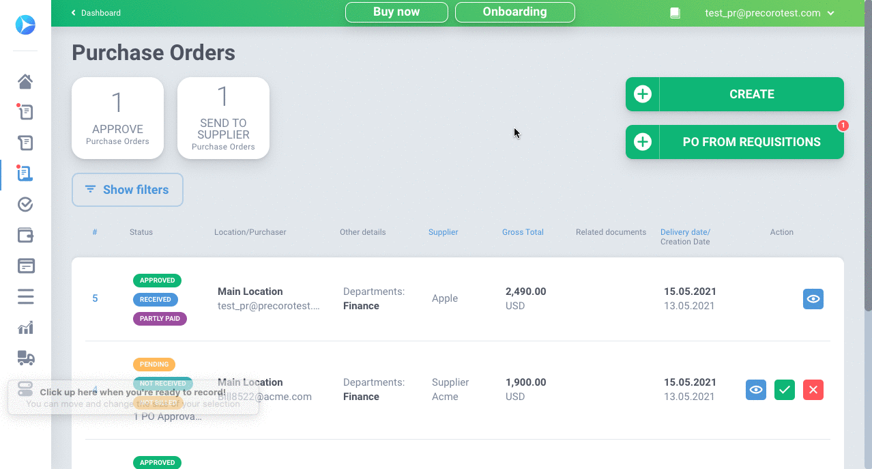Click the Status column header
This screenshot has height=469, width=872.
point(141,232)
